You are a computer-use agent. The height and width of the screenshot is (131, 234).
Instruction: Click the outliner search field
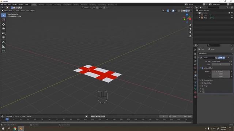coord(212,7)
